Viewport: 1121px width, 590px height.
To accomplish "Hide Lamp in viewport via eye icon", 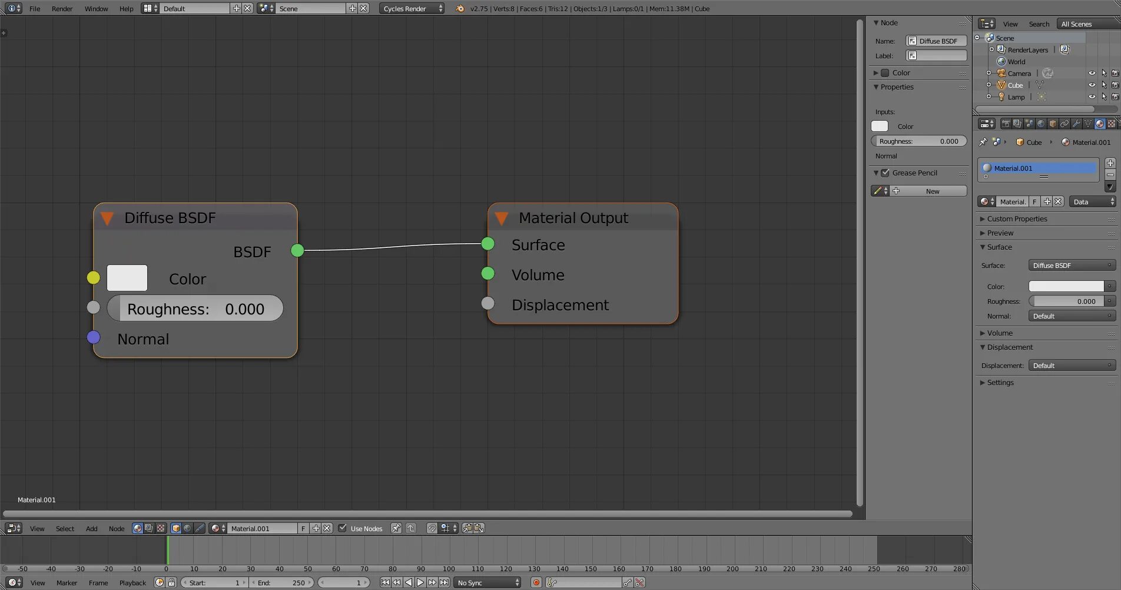I will point(1092,97).
